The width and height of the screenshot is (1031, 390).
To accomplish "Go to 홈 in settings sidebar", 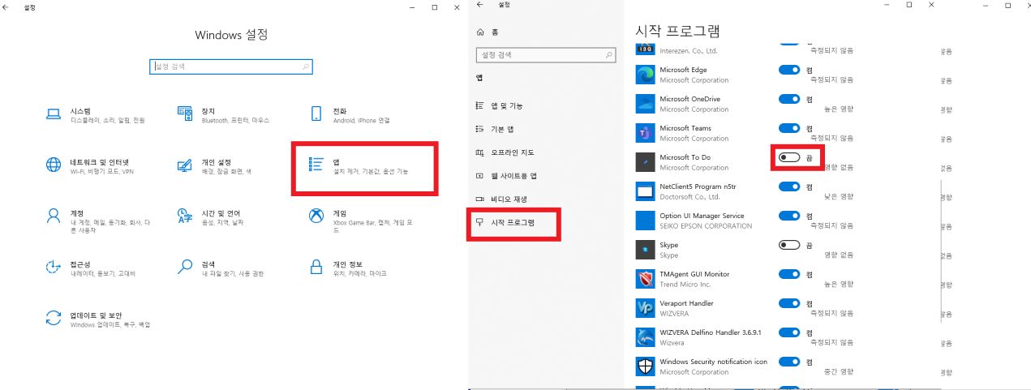I will [x=488, y=32].
